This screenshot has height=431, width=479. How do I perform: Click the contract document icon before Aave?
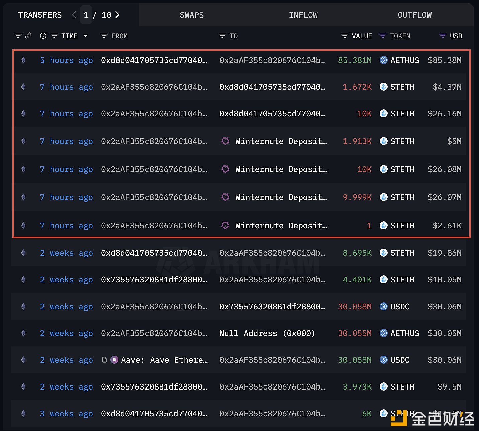click(104, 360)
